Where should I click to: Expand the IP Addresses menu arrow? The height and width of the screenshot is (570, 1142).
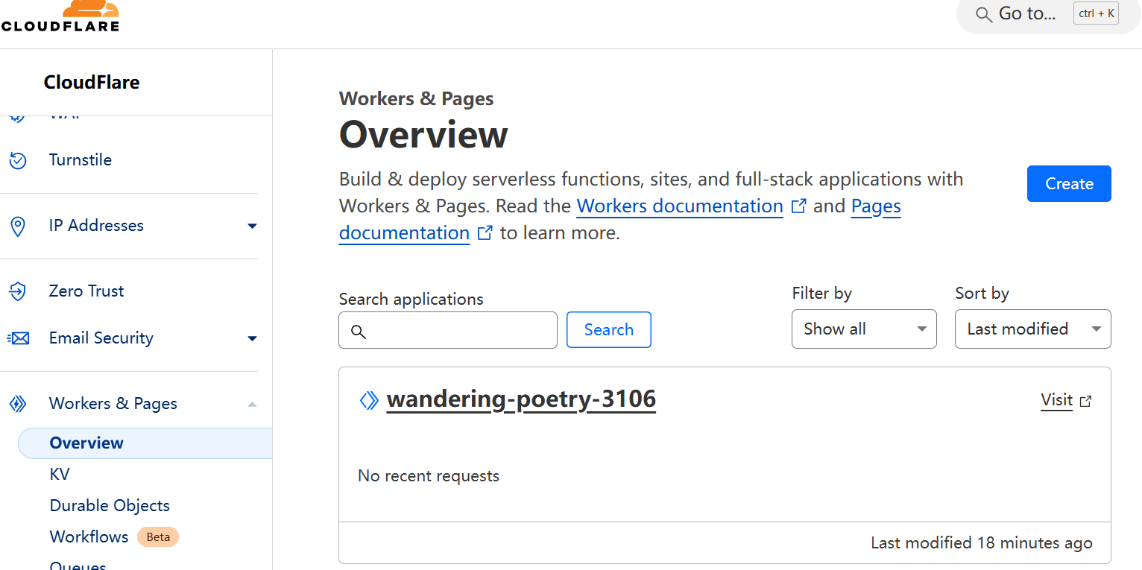252,226
